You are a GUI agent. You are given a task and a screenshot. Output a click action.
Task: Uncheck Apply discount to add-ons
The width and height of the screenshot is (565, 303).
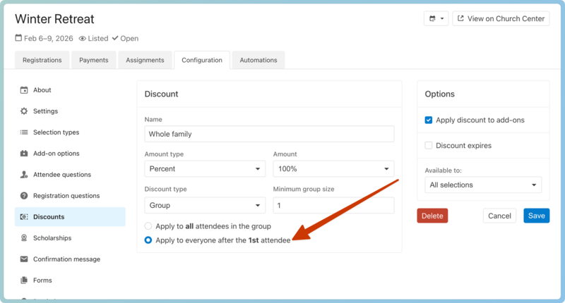click(x=429, y=120)
